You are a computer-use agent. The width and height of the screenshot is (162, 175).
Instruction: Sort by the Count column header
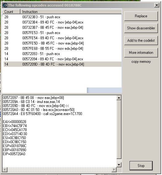point(11,12)
